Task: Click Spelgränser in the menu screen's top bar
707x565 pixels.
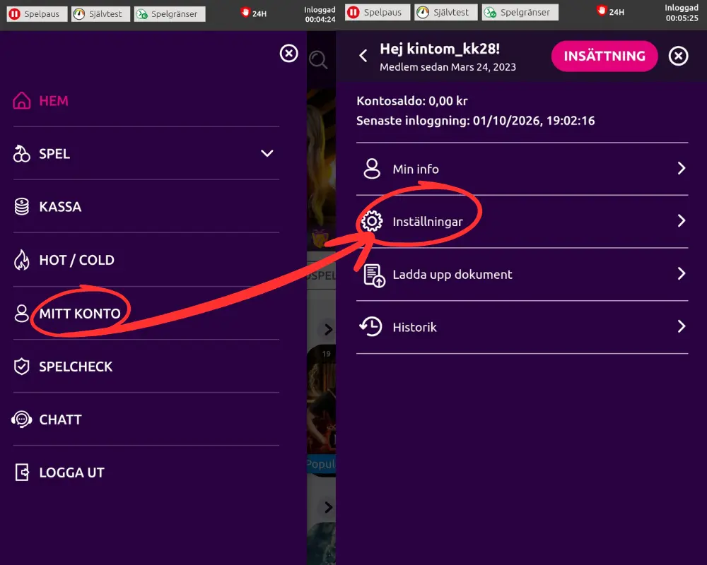Action: (x=170, y=14)
